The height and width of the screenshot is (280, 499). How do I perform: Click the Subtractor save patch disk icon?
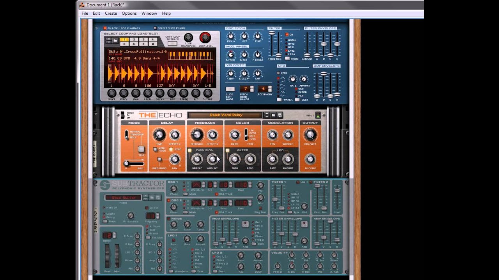[x=158, y=198]
